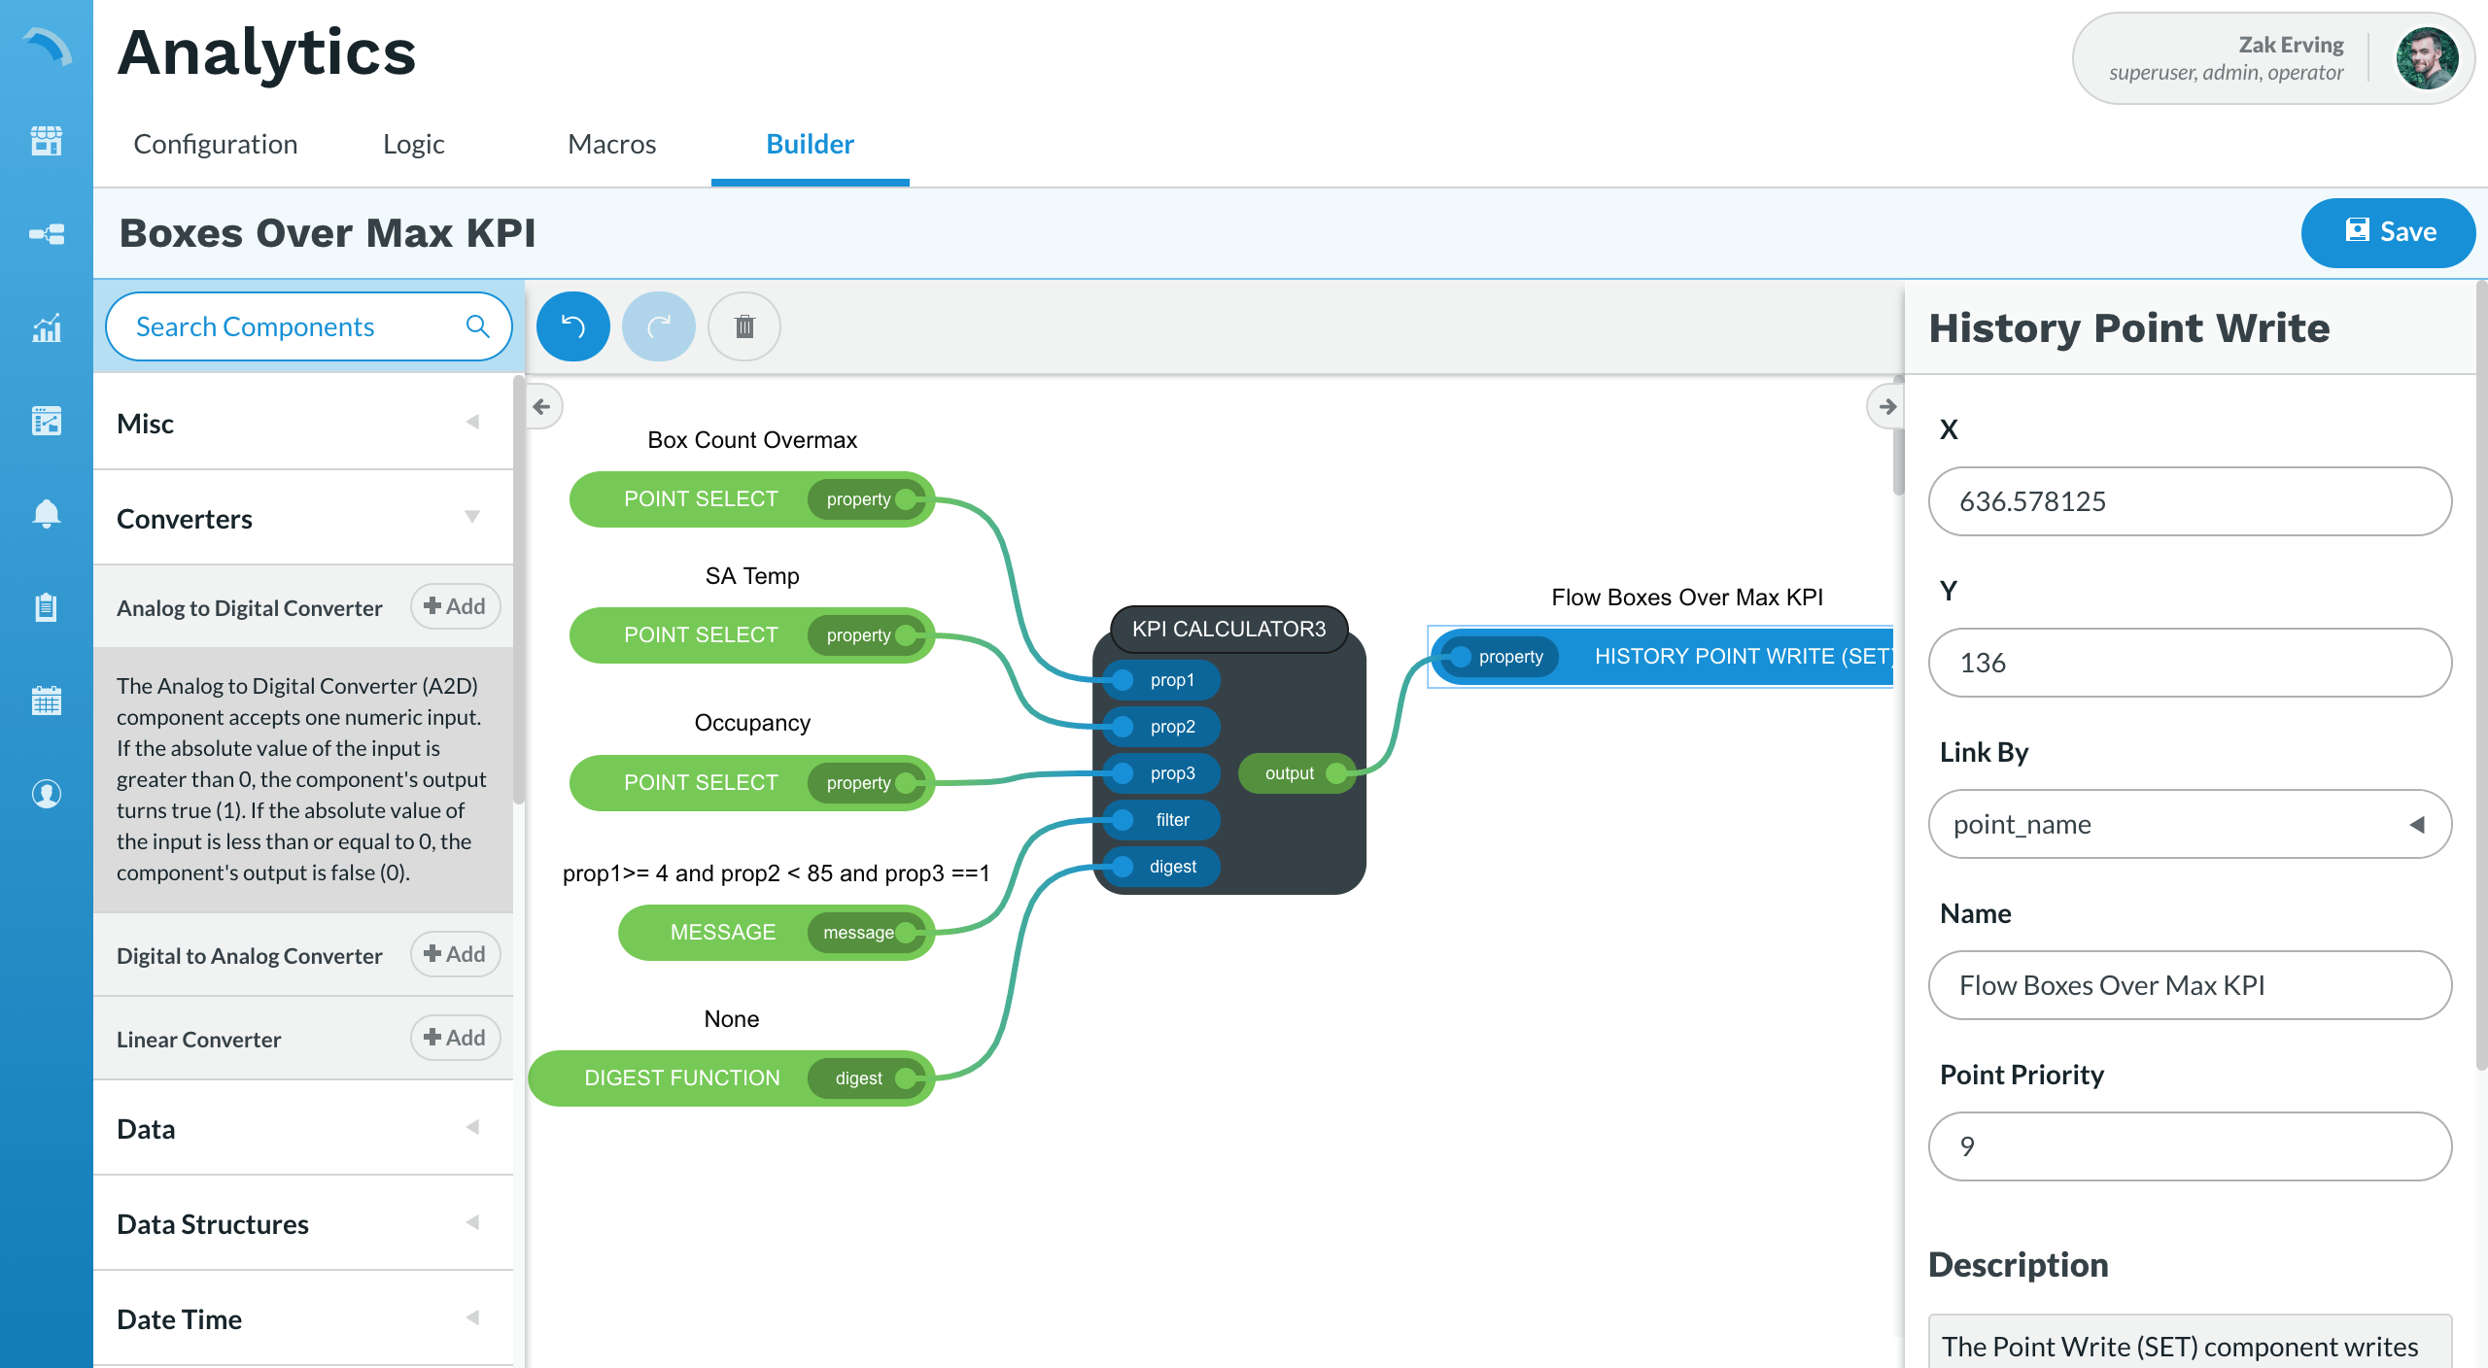Click the undo arrow in the builder toolbar

coord(572,326)
